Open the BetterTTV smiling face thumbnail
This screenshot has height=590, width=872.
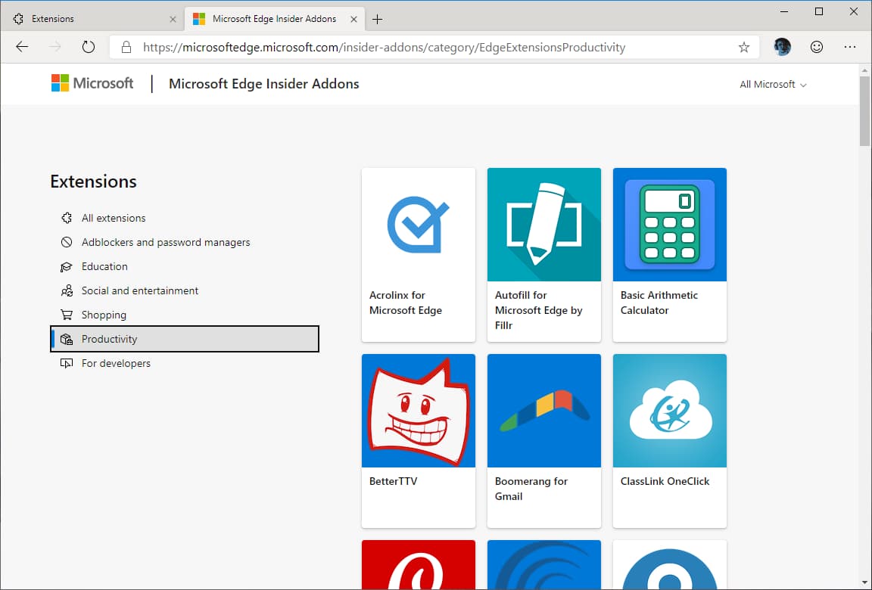coord(418,411)
